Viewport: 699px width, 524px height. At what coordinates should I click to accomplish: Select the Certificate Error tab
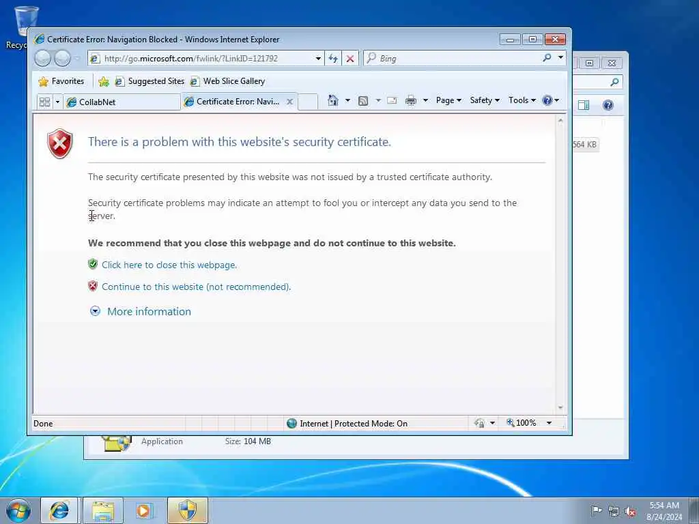[x=233, y=102]
